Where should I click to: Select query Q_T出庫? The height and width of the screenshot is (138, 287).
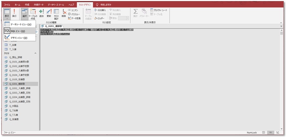pos(21,110)
